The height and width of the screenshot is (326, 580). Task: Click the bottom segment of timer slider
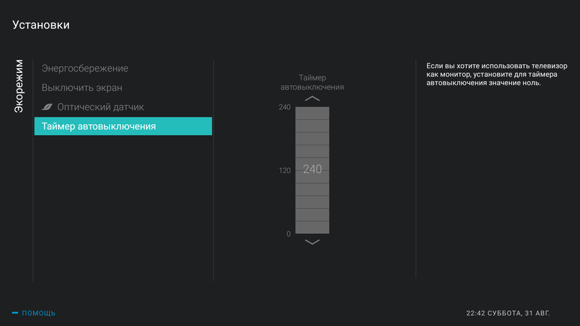point(312,228)
